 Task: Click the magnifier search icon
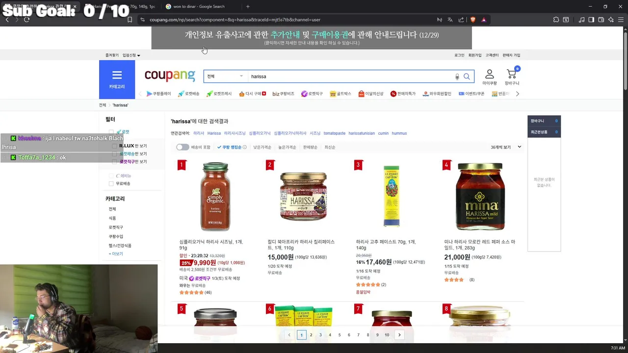467,76
